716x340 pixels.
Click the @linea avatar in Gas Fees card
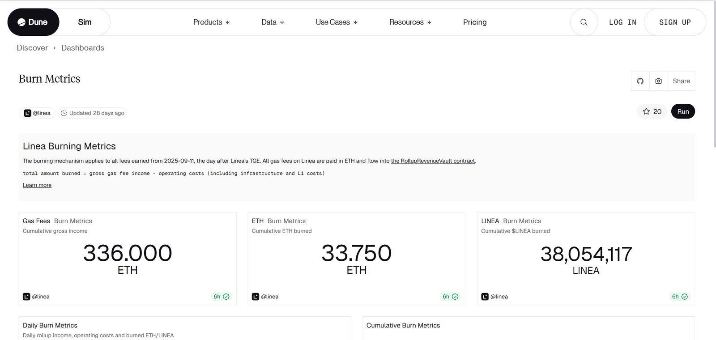coord(27,297)
